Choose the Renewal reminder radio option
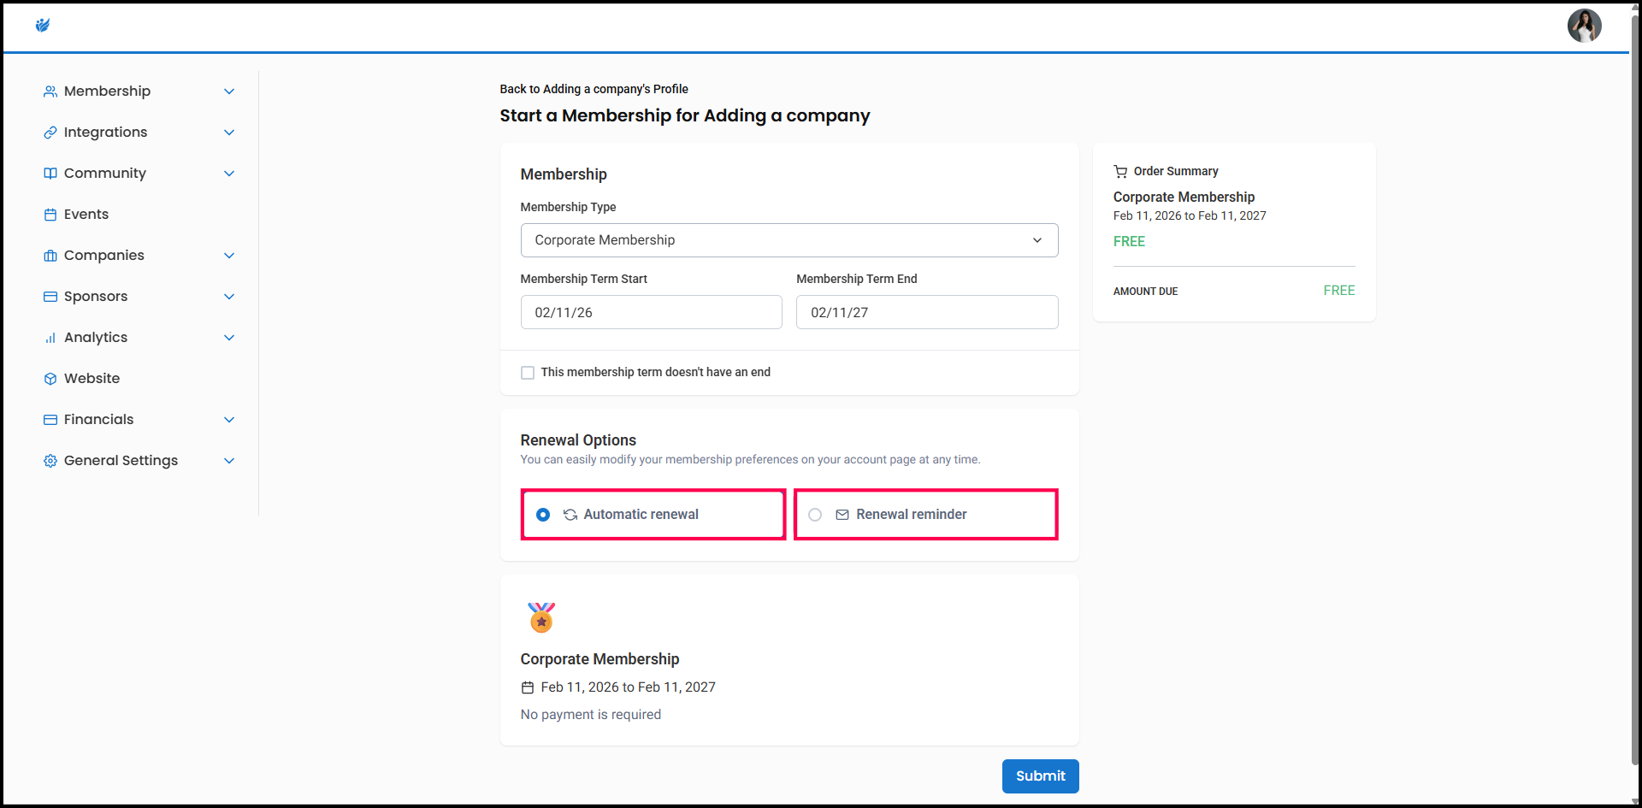The height and width of the screenshot is (808, 1642). [815, 515]
